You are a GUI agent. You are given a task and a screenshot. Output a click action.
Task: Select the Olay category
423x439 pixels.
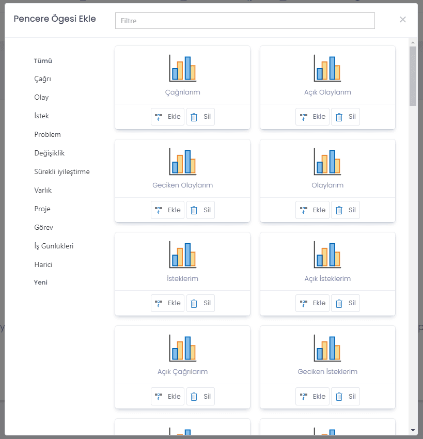pyautogui.click(x=41, y=98)
